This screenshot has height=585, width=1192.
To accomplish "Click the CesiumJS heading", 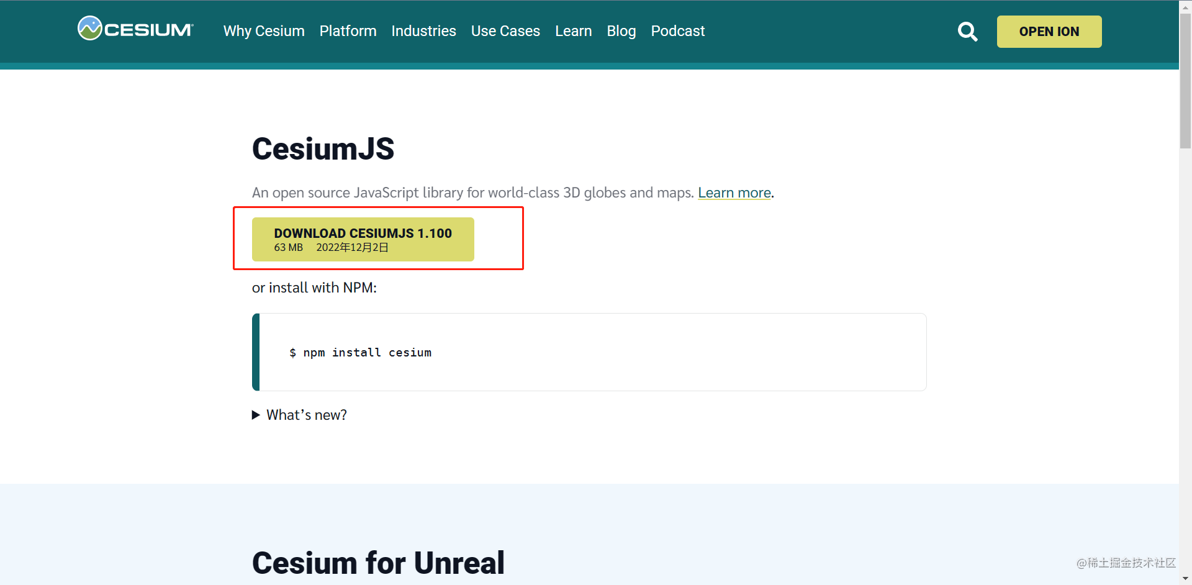I will (323, 149).
